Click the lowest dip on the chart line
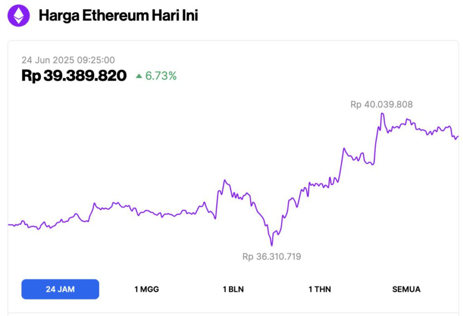 [272, 245]
